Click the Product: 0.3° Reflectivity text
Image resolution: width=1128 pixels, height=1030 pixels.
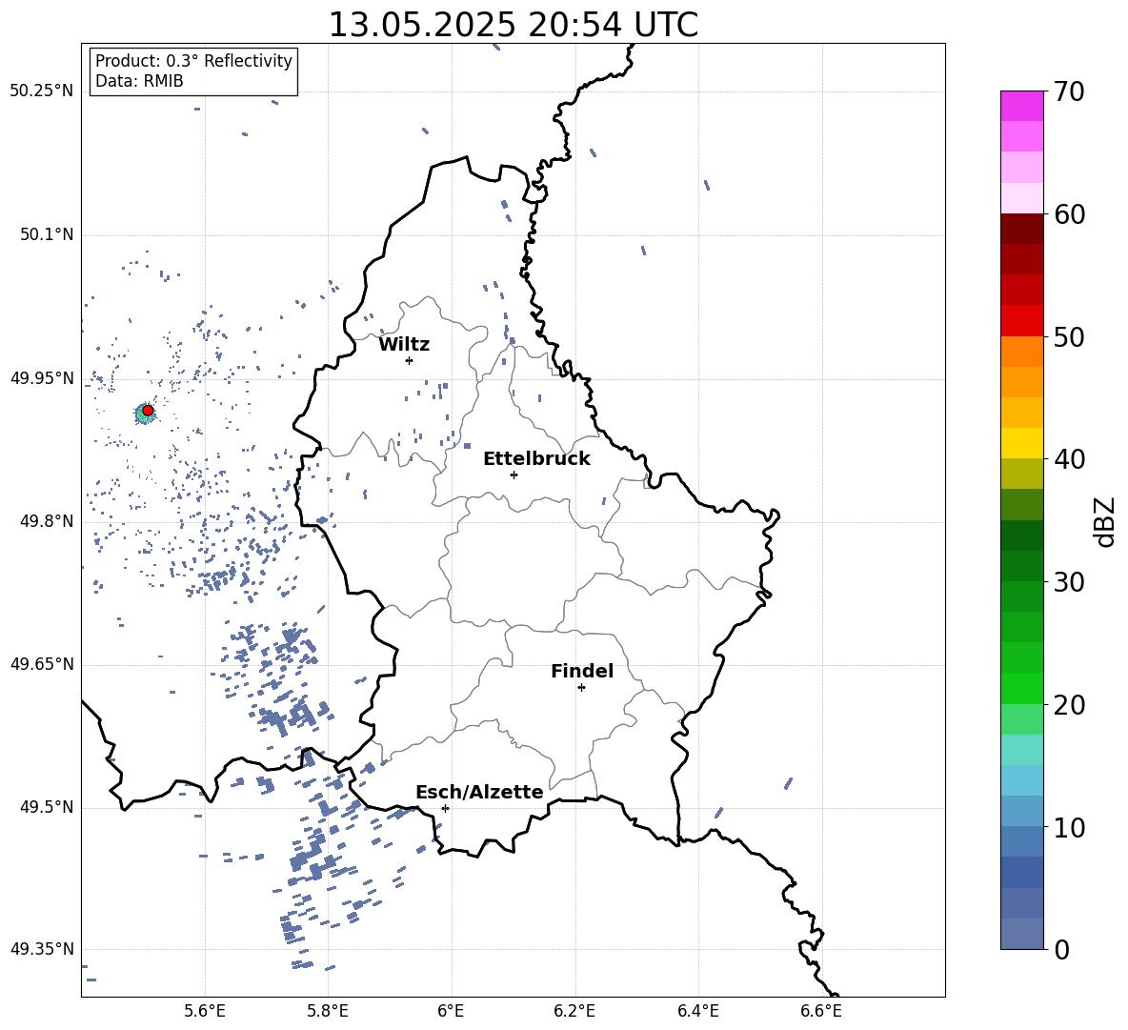(193, 61)
